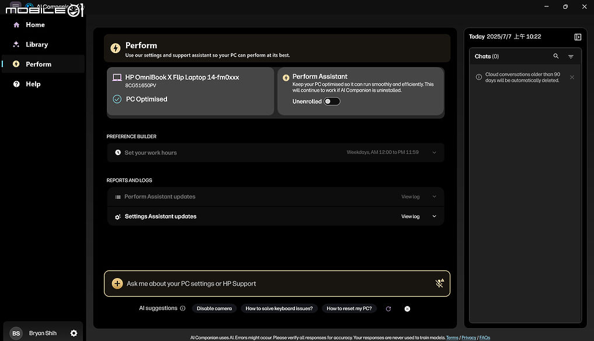This screenshot has height=341, width=594.
Task: Expand the Set your work hours row
Action: click(276, 152)
